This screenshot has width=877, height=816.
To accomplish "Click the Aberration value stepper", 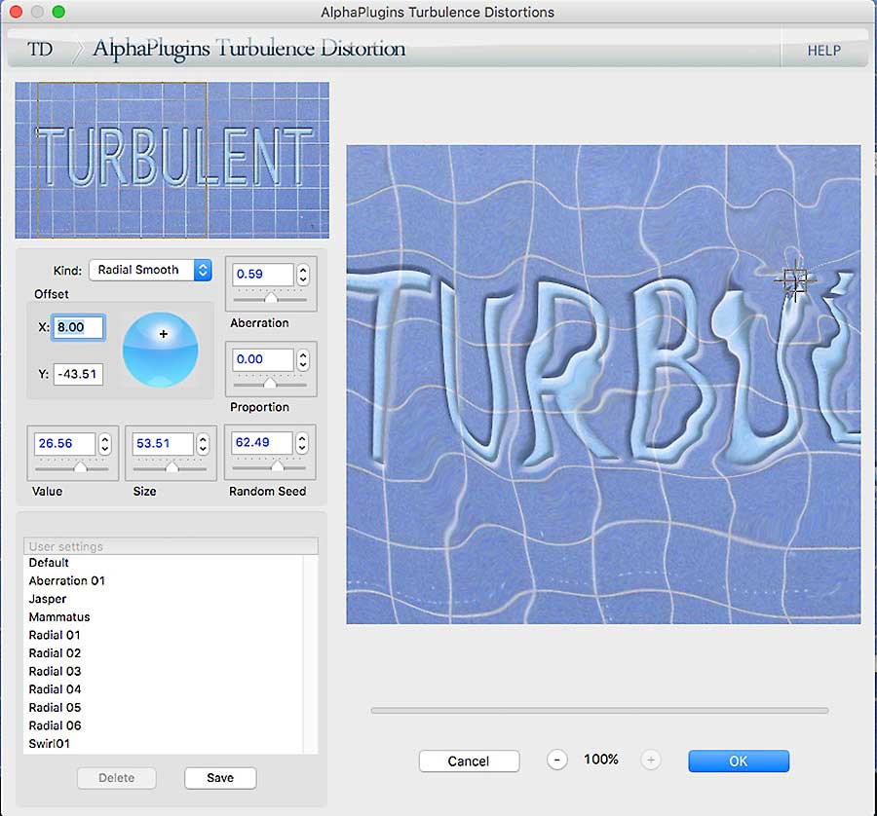I will click(302, 275).
